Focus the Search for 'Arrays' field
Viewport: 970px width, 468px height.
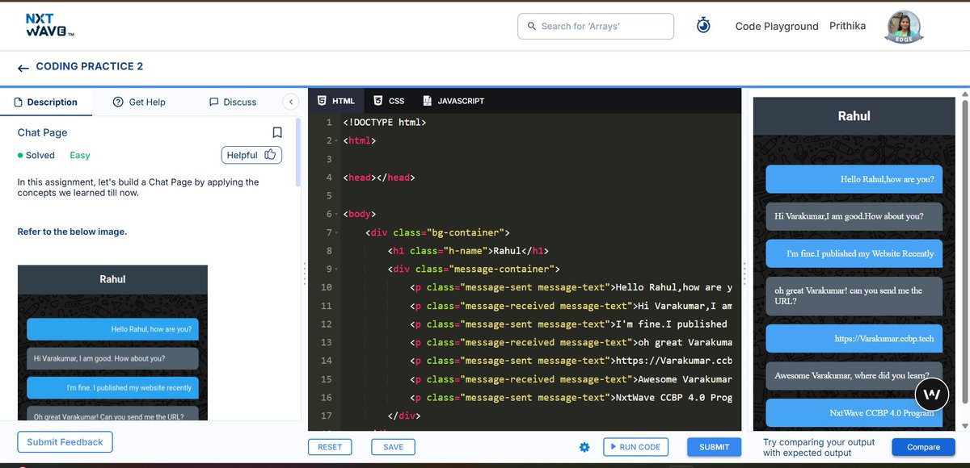596,26
